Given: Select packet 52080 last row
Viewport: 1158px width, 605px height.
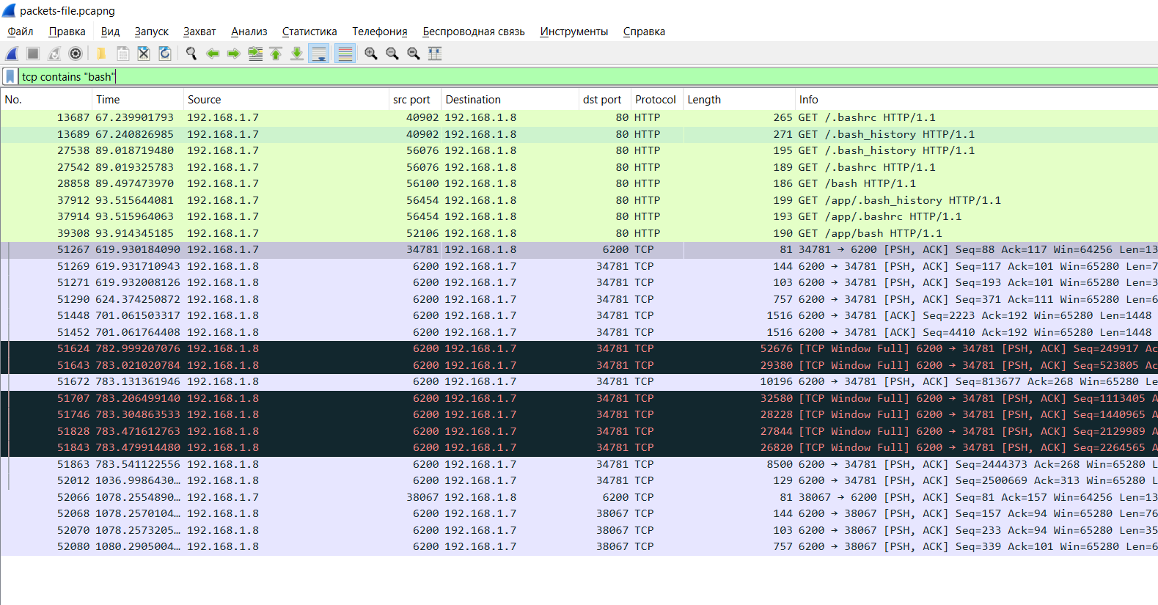Looking at the screenshot, I should (579, 546).
